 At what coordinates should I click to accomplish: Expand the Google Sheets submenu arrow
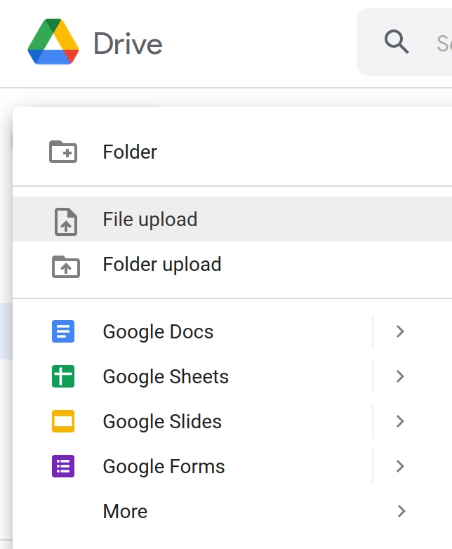click(400, 376)
